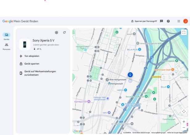This screenshot has width=190, height=135.
Task: Open the Geräte tab in sidebar
Action: click(6, 36)
